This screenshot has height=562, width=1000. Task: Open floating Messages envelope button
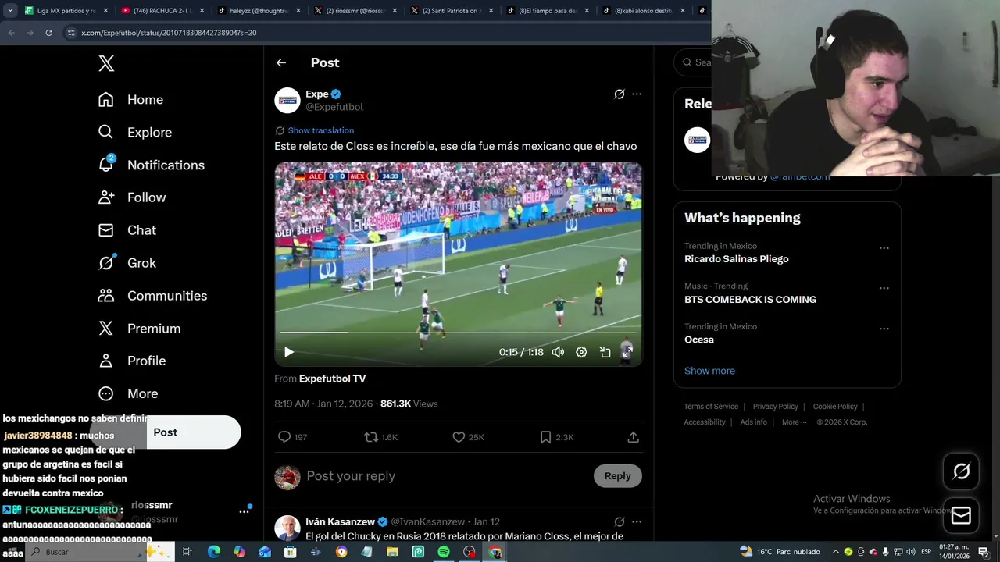click(961, 516)
